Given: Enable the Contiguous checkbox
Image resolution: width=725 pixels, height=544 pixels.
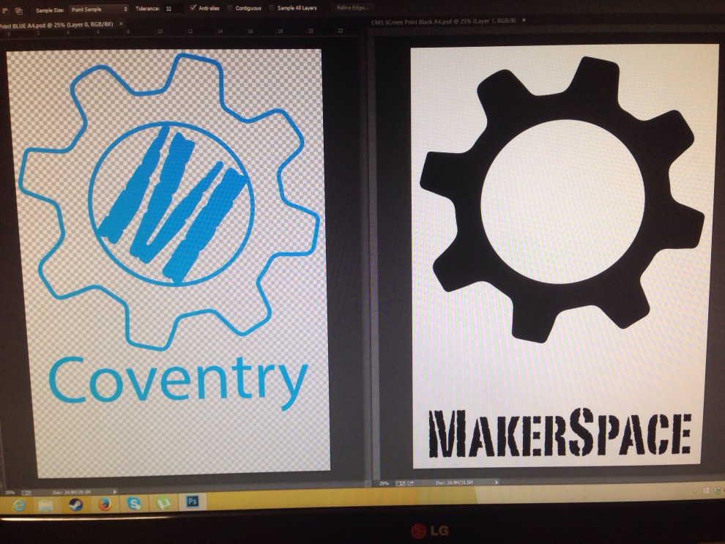Looking at the screenshot, I should (x=230, y=8).
